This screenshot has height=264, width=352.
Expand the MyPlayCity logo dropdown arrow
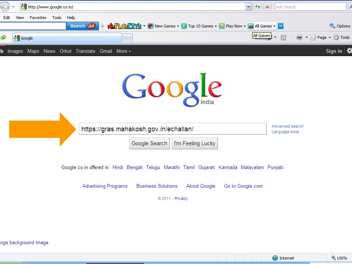pyautogui.click(x=144, y=26)
